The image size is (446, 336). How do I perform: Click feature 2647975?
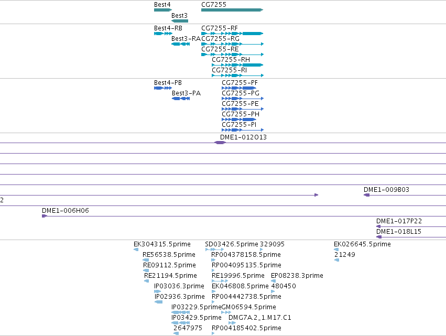pyautogui.click(x=188, y=328)
